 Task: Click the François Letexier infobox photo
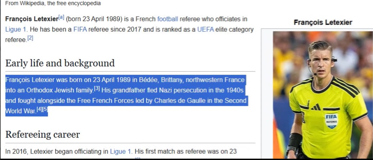coord(323,95)
